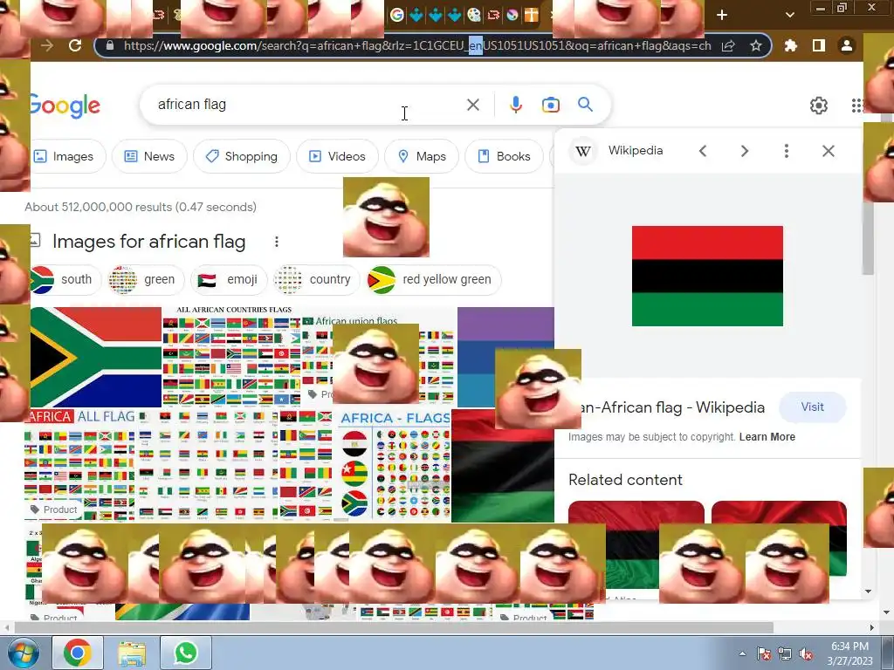Open Google settings gear icon
894x670 pixels.
819,106
